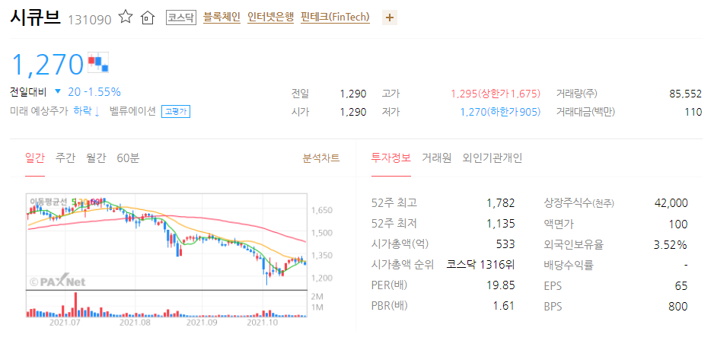Click the current price 1,270
Image resolution: width=714 pixels, height=347 pixels.
[47, 64]
